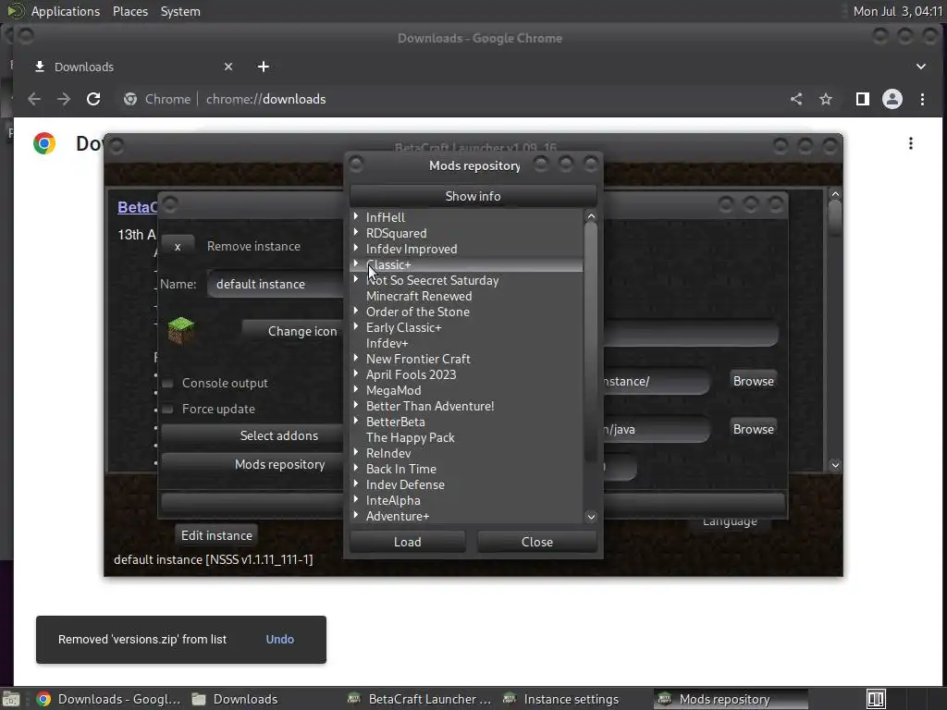Select Adventure+ in mods list
The width and height of the screenshot is (947, 710).
(x=398, y=516)
